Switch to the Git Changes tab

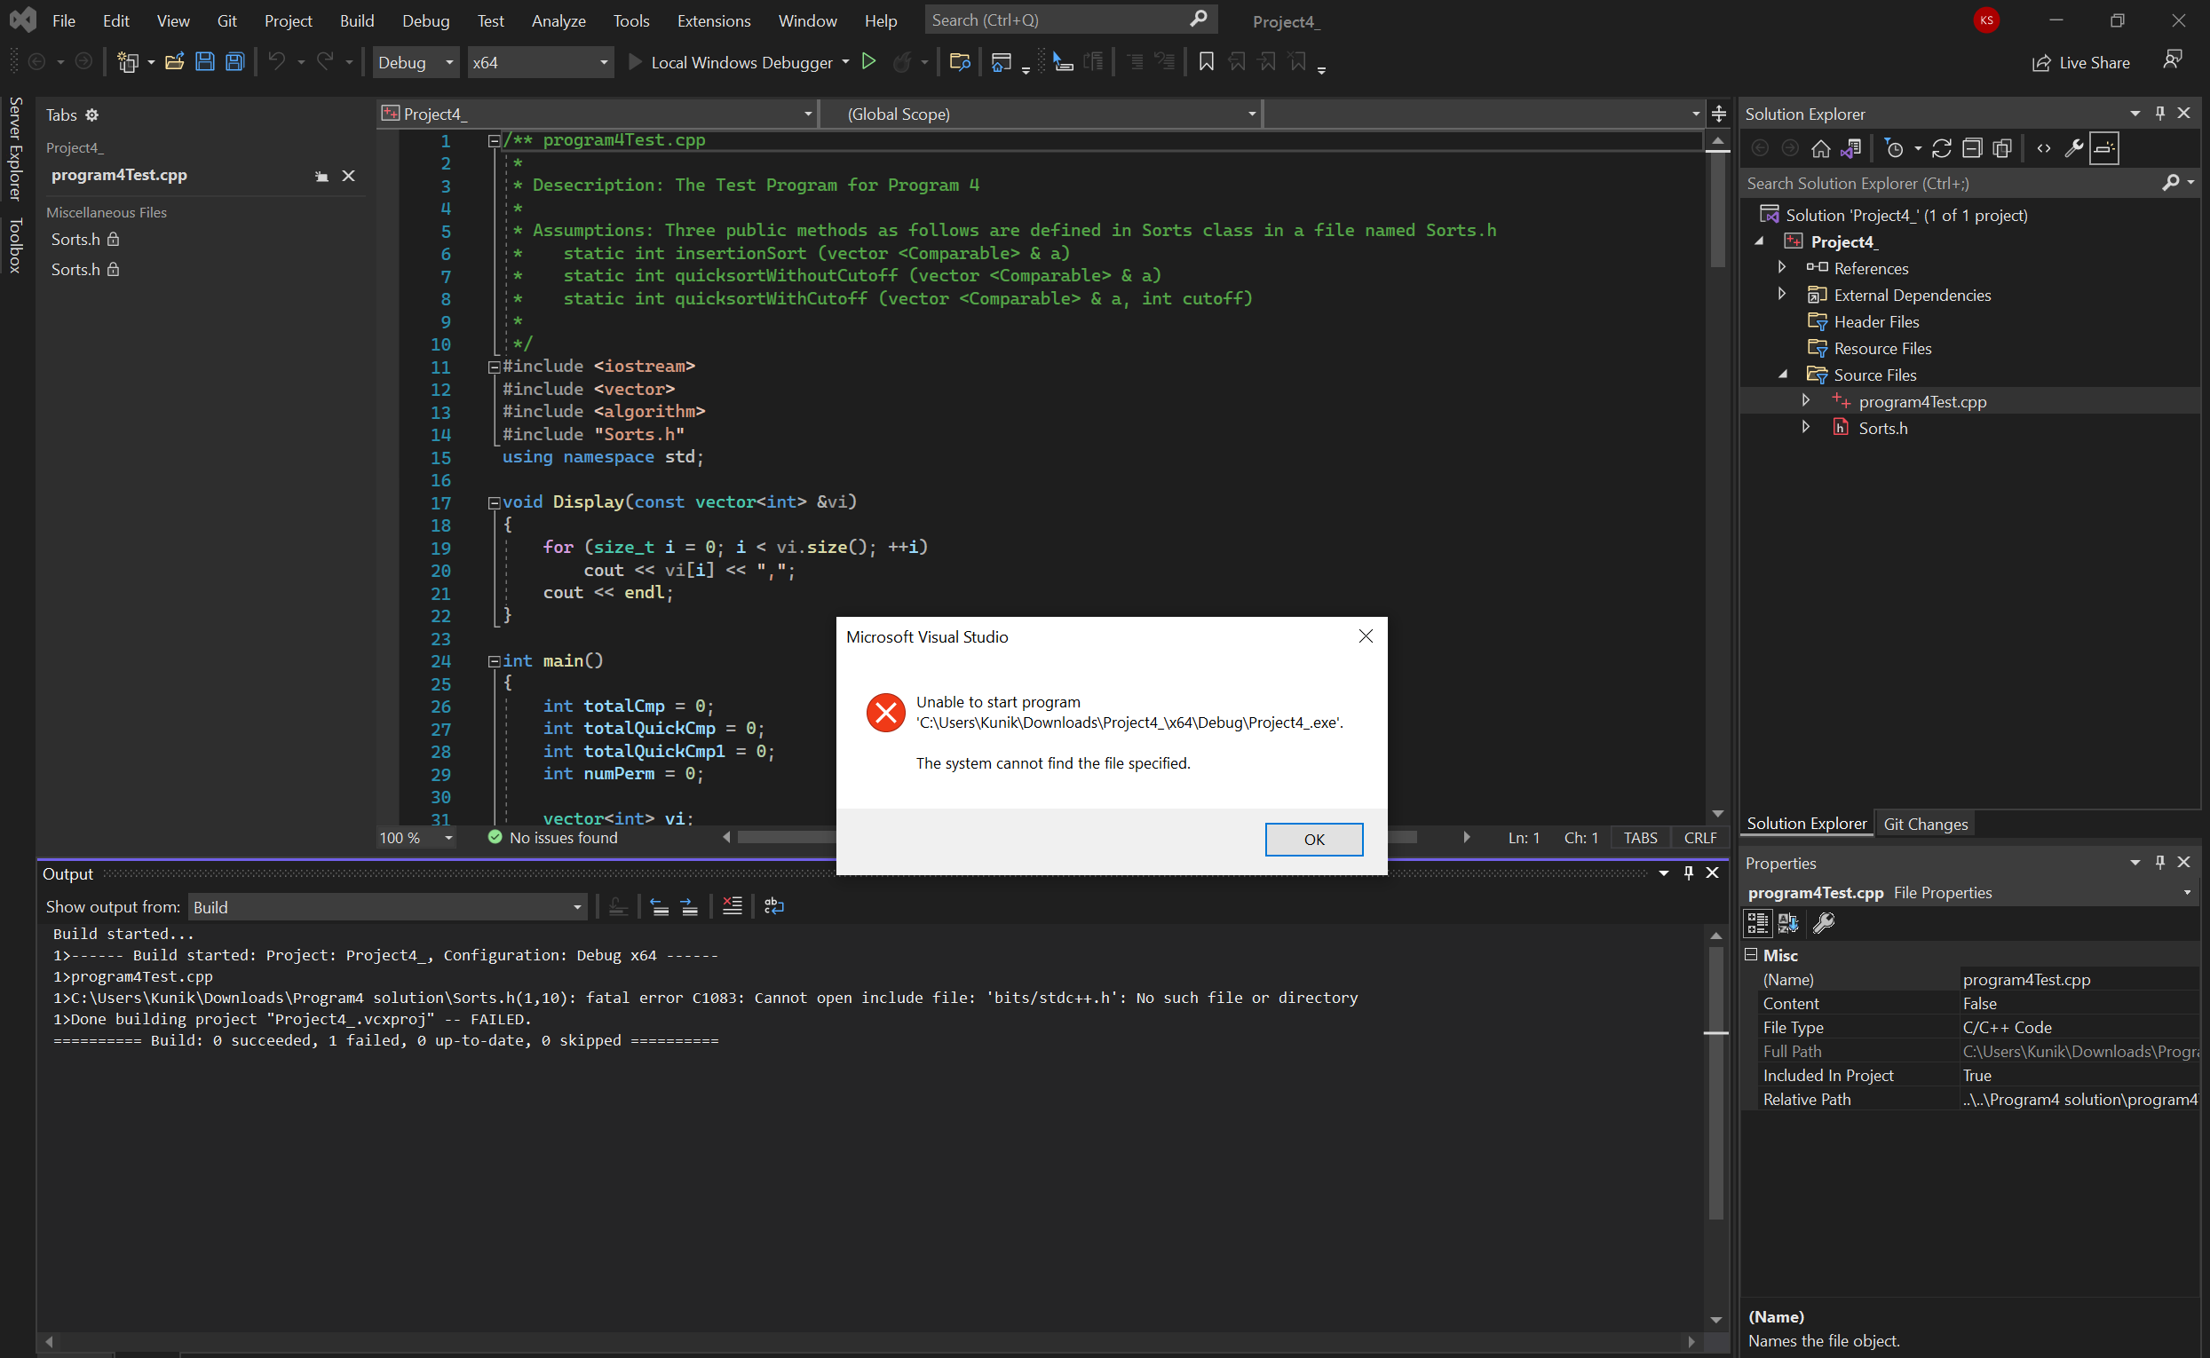tap(1924, 824)
